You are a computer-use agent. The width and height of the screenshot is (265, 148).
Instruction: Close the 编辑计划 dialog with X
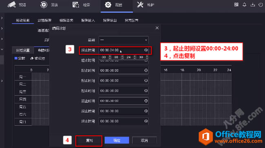click(157, 28)
